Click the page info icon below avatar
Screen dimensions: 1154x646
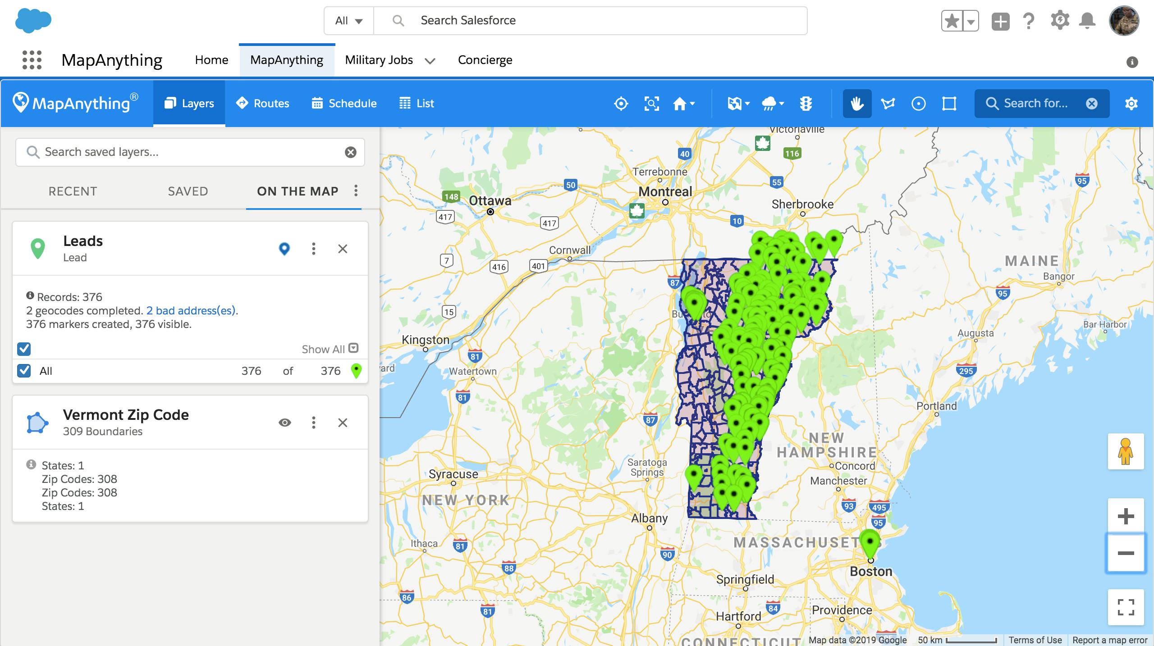(1132, 62)
